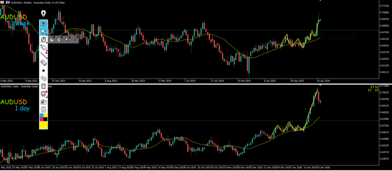The image size is (392, 171).
Task: Click the monitor icon with pink dot
Action: (x=44, y=94)
